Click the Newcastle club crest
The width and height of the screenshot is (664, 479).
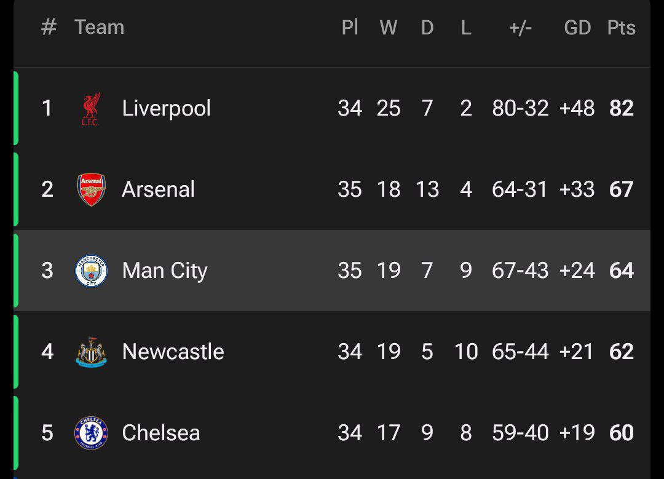coord(91,352)
